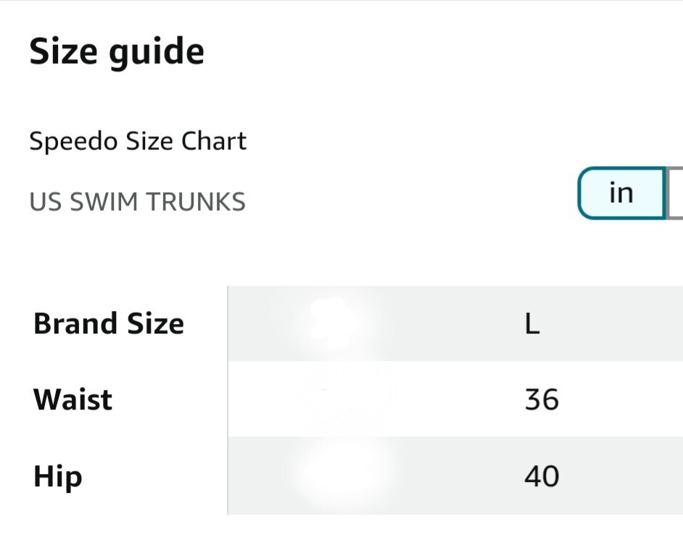The image size is (683, 553).
Task: Select the Hip row header
Action: pyautogui.click(x=58, y=477)
